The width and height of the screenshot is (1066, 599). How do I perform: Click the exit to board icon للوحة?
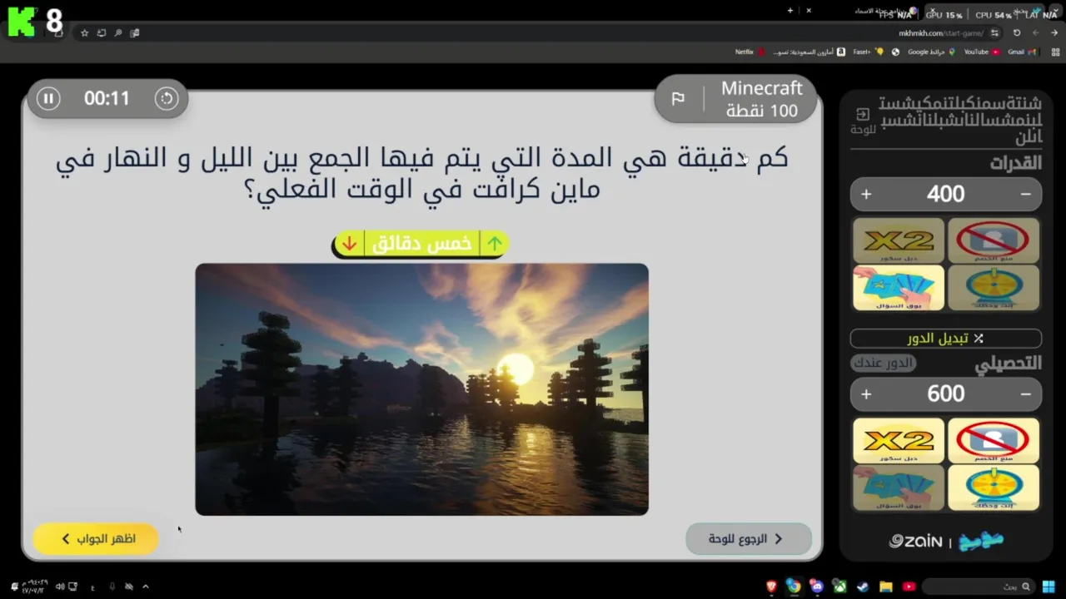tap(863, 120)
